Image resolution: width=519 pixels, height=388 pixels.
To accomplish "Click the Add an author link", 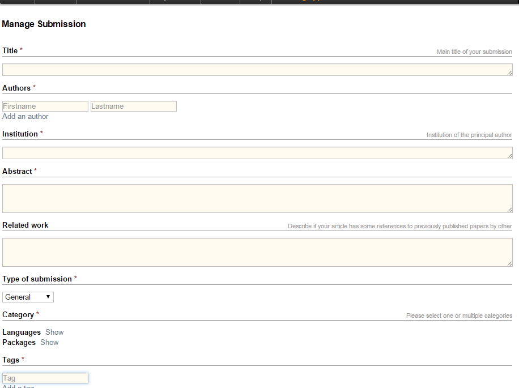I will (x=25, y=117).
